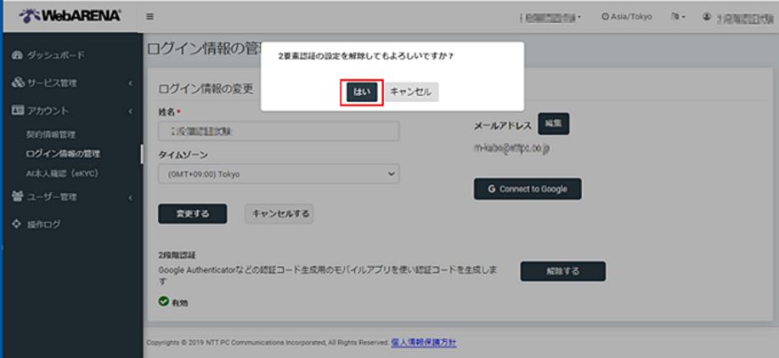Open the language flag dropdown
This screenshot has width=779, height=358.
coord(678,16)
